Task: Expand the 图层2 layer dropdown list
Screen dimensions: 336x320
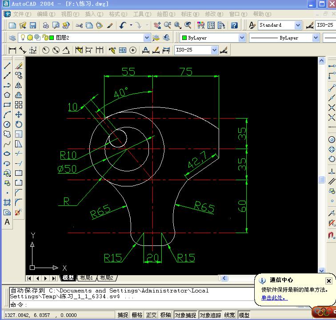Action: coord(147,38)
